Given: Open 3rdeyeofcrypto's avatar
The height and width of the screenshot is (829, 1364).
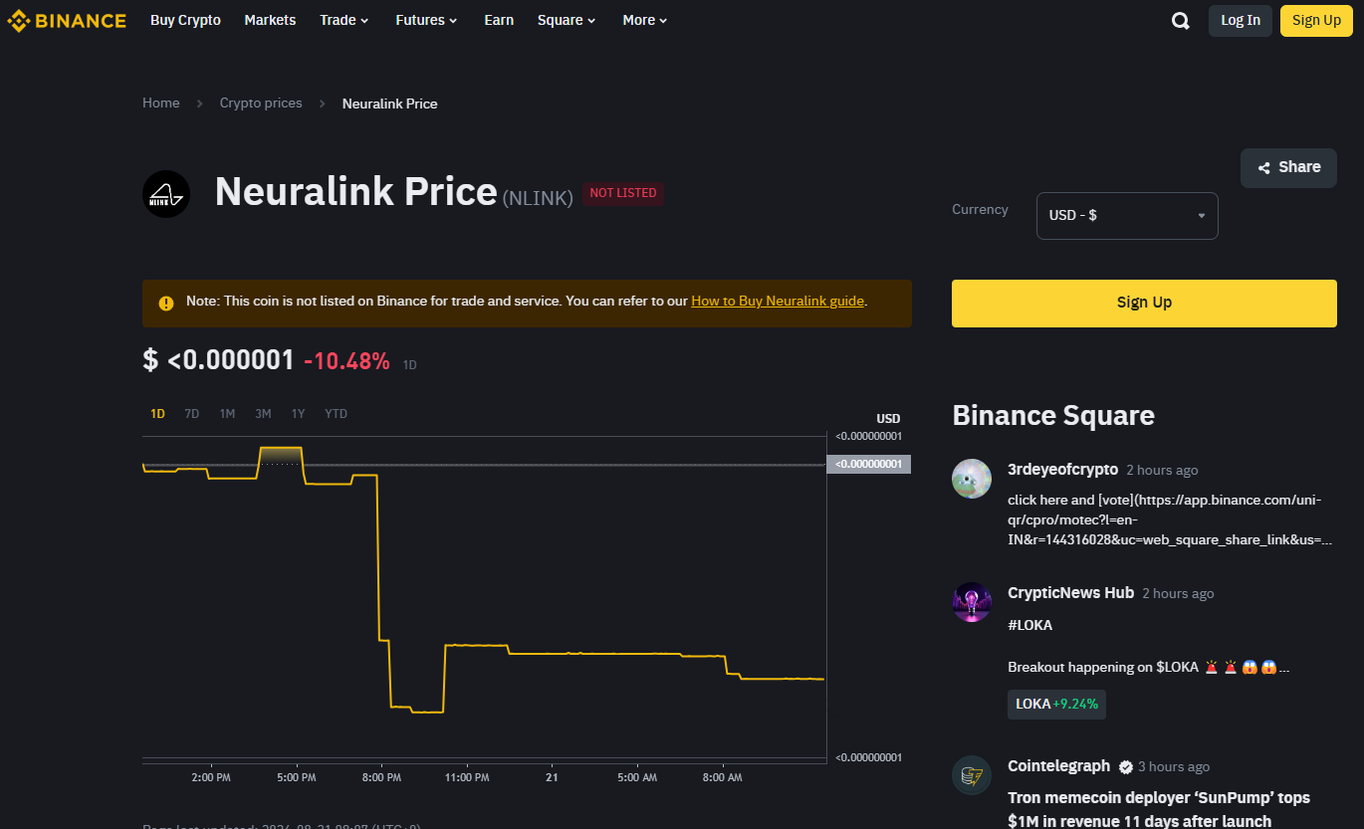Looking at the screenshot, I should [x=972, y=479].
